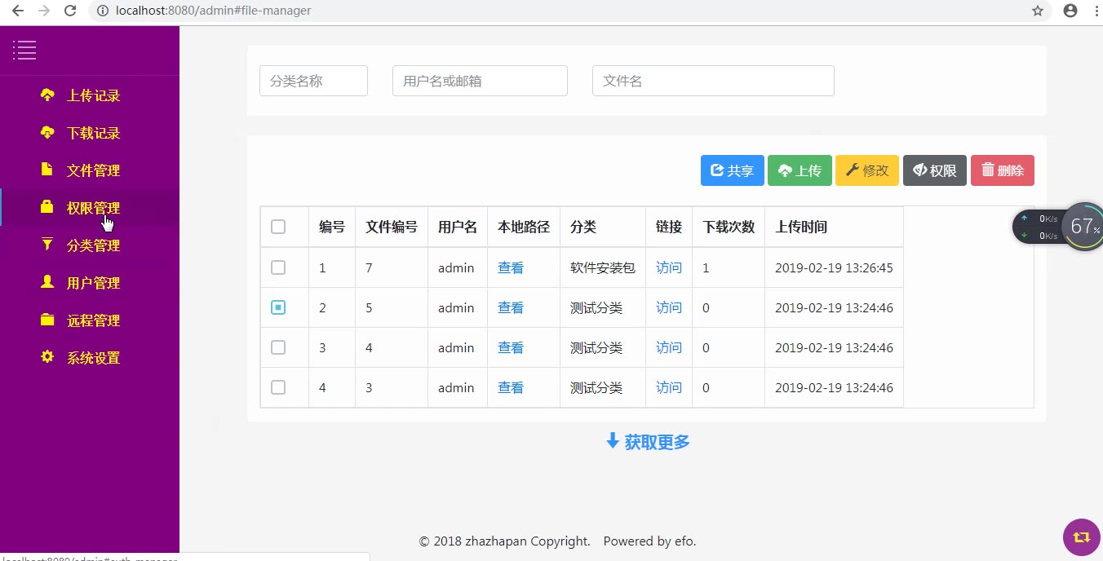Screen dimensions: 1103x561
Task: Check the checkbox for row number 1
Action: pos(278,267)
